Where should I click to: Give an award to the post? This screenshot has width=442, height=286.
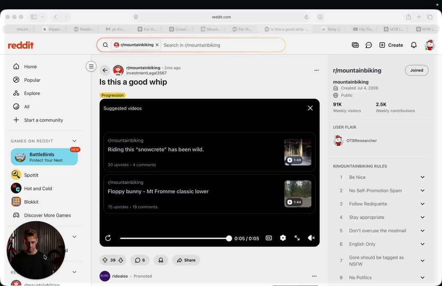161,260
